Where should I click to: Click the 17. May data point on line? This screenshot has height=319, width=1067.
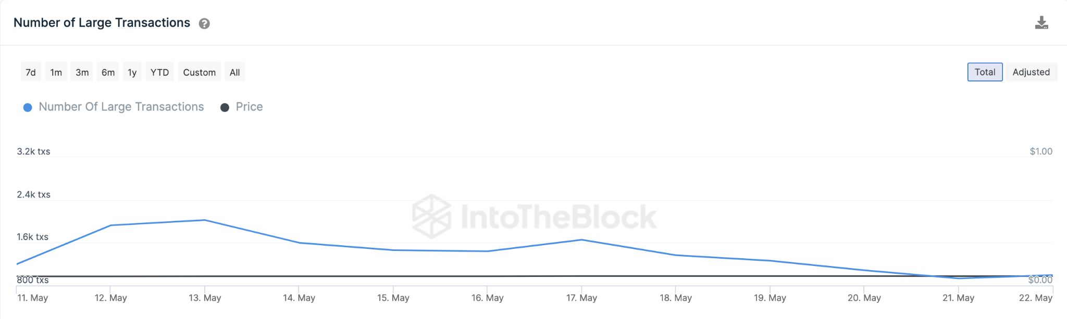581,240
